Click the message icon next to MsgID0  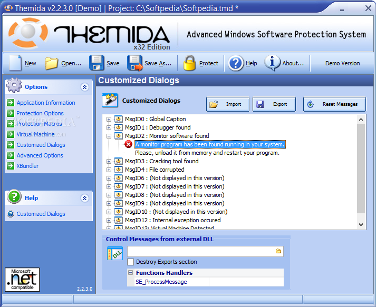coord(118,119)
